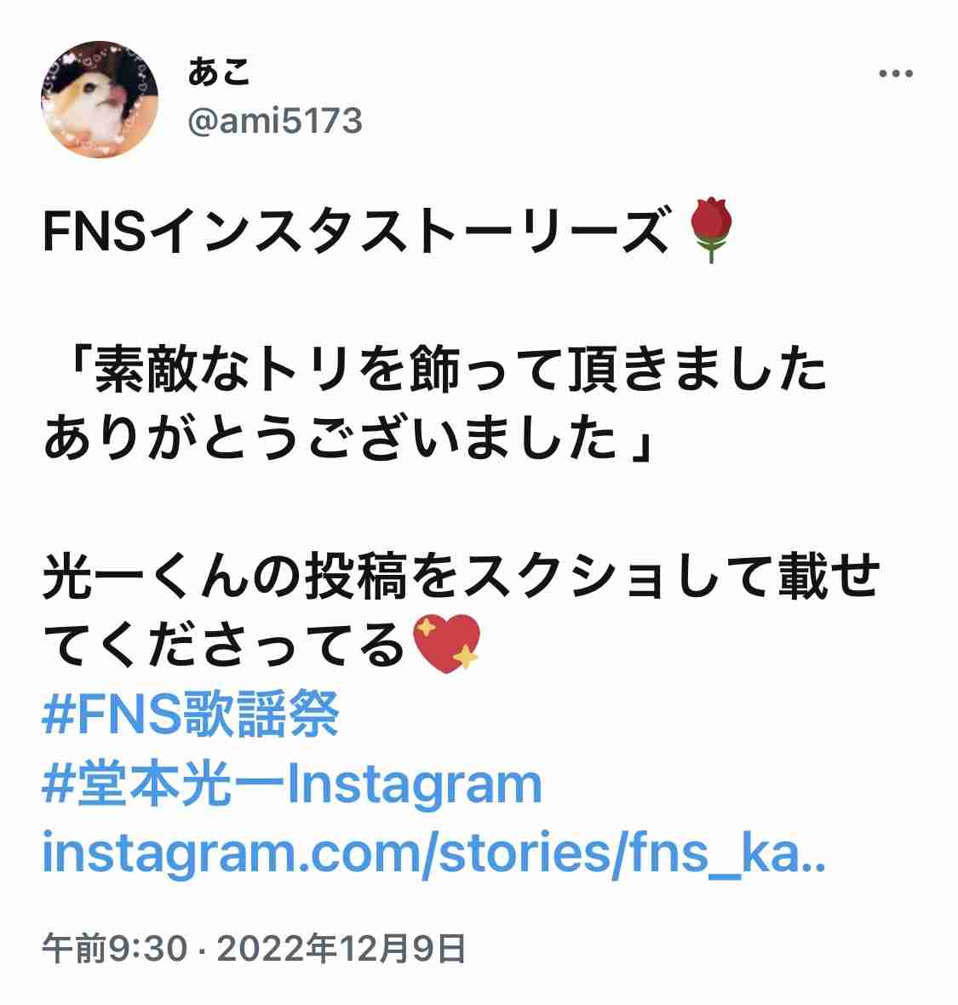Open the #FNS歌謡祭 hashtag
Image resolution: width=958 pixels, height=1005 pixels.
[x=190, y=714]
